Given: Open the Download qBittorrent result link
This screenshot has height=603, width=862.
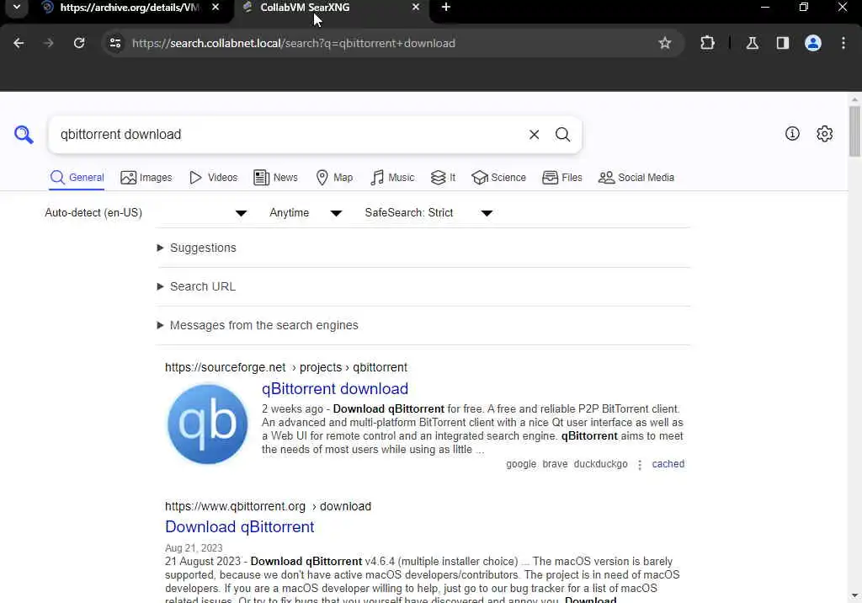Looking at the screenshot, I should [239, 527].
